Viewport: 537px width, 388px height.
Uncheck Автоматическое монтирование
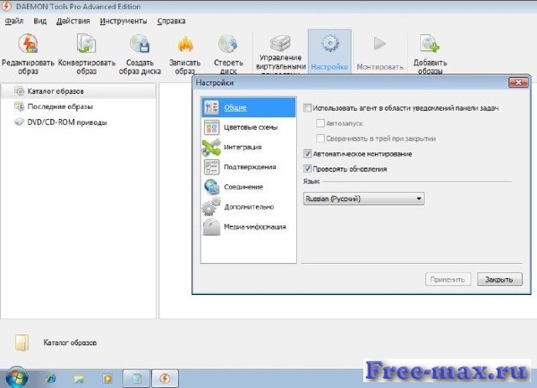click(x=307, y=153)
